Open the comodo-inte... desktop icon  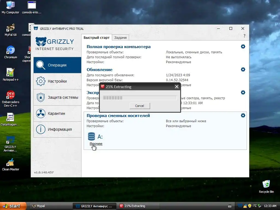point(32,7)
